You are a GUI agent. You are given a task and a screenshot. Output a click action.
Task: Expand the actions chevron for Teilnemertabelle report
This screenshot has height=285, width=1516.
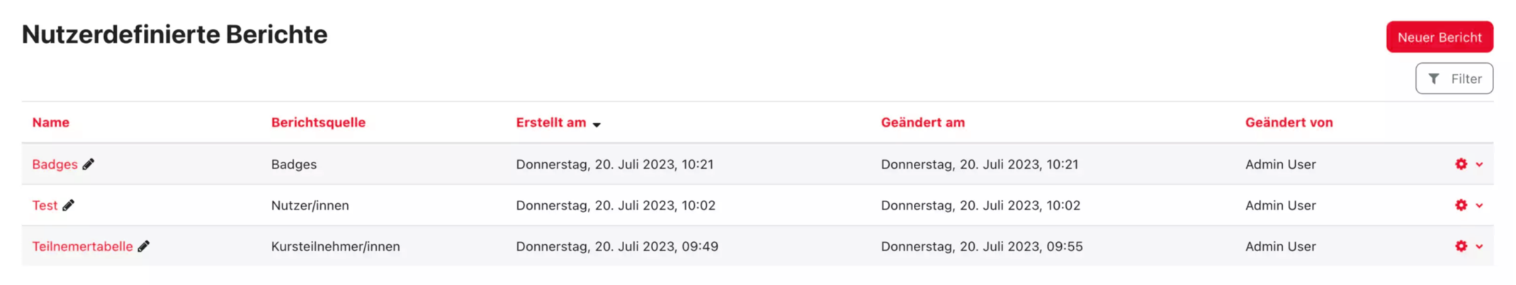pyautogui.click(x=1479, y=247)
